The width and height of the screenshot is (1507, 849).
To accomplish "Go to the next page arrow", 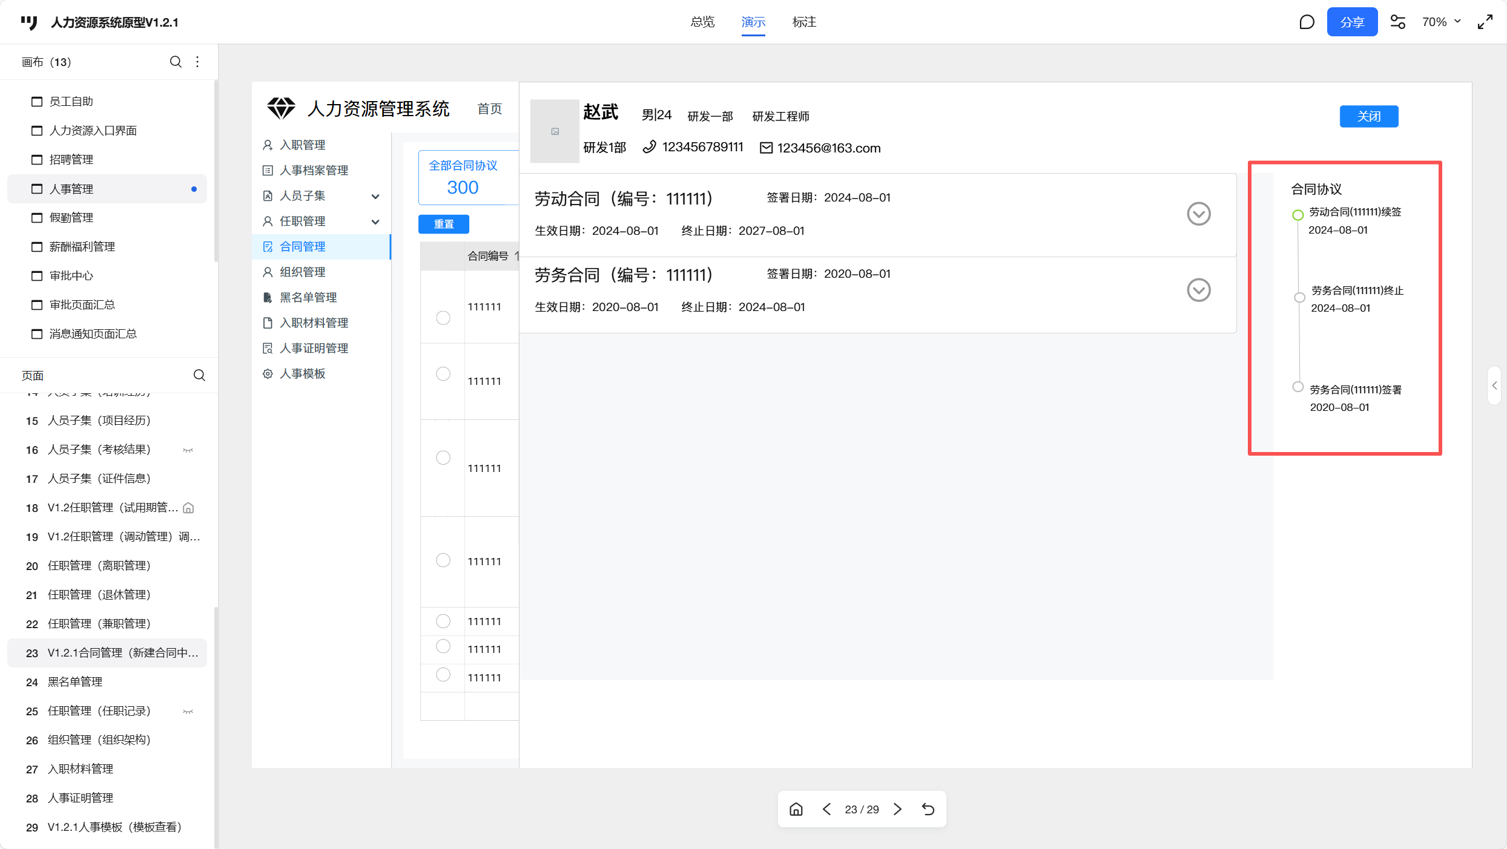I will 897,809.
